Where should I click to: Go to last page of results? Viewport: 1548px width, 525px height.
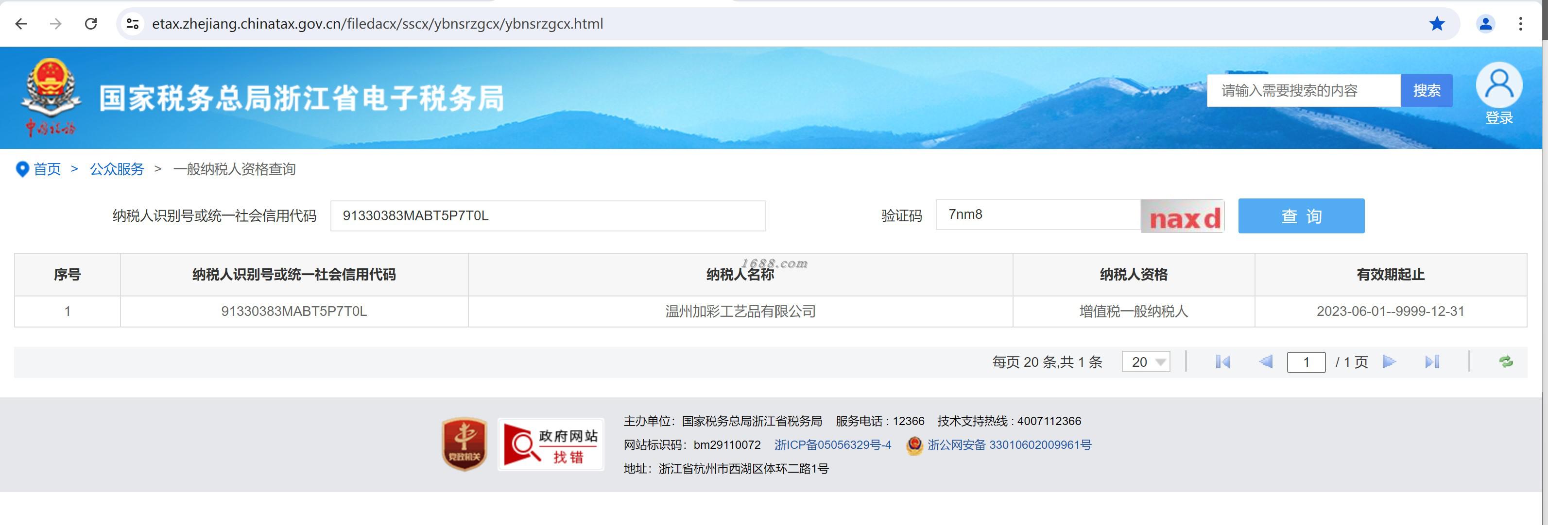(1432, 362)
